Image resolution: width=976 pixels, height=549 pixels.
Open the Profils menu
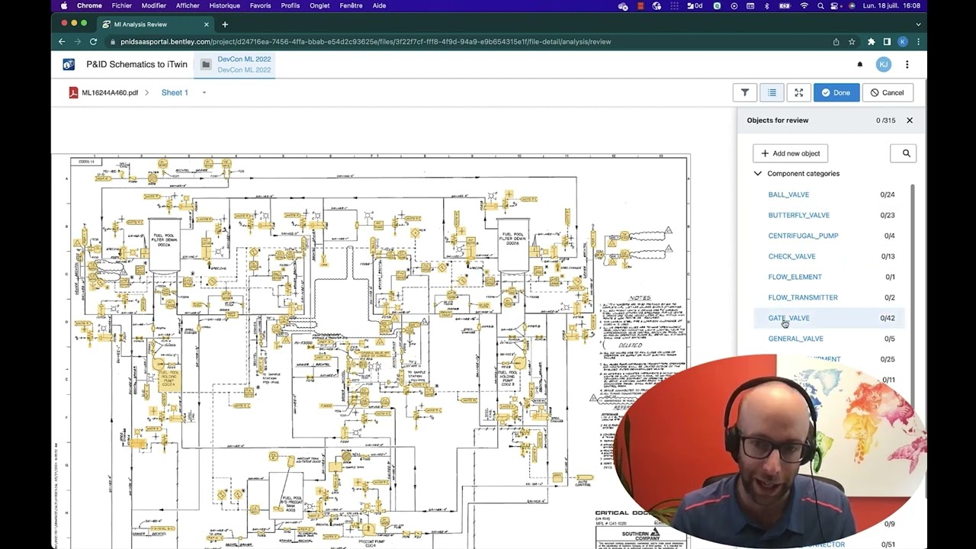click(x=290, y=5)
